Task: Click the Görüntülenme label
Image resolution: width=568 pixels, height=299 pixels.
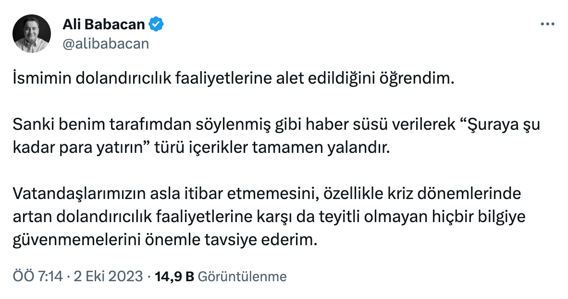Action: 242,276
